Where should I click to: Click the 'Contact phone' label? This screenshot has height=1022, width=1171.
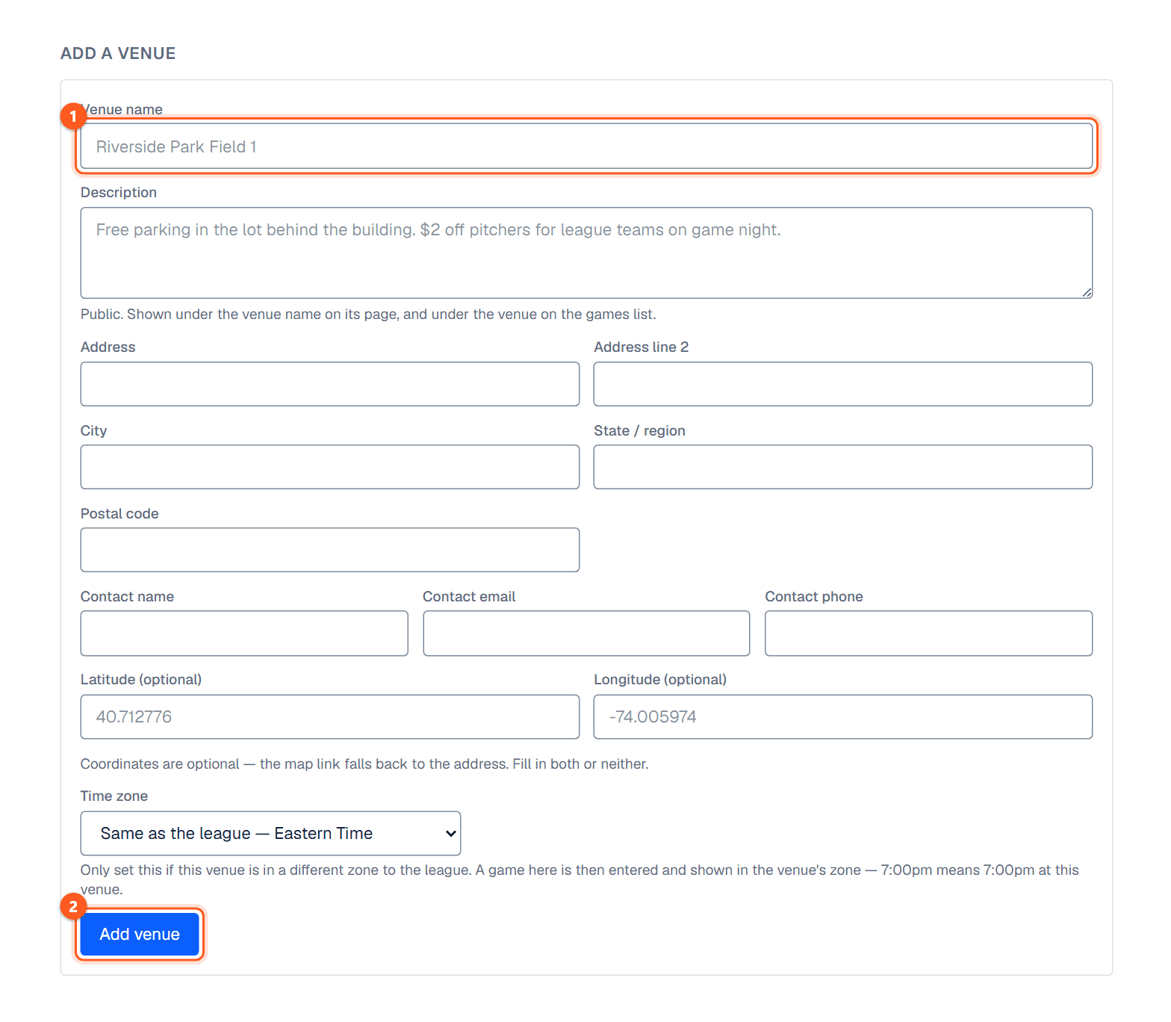coord(814,596)
